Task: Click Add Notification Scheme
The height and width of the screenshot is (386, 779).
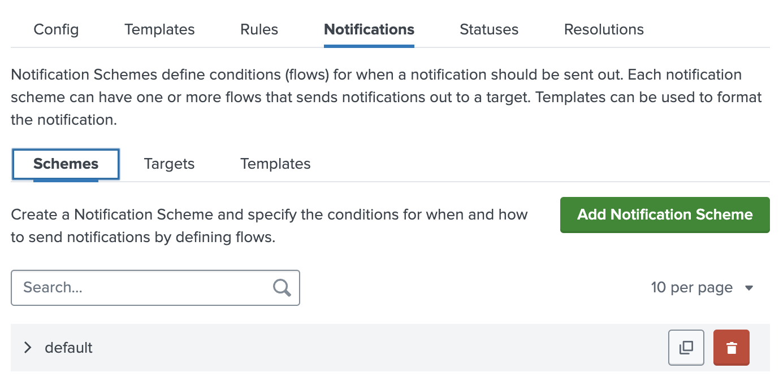Action: click(665, 215)
